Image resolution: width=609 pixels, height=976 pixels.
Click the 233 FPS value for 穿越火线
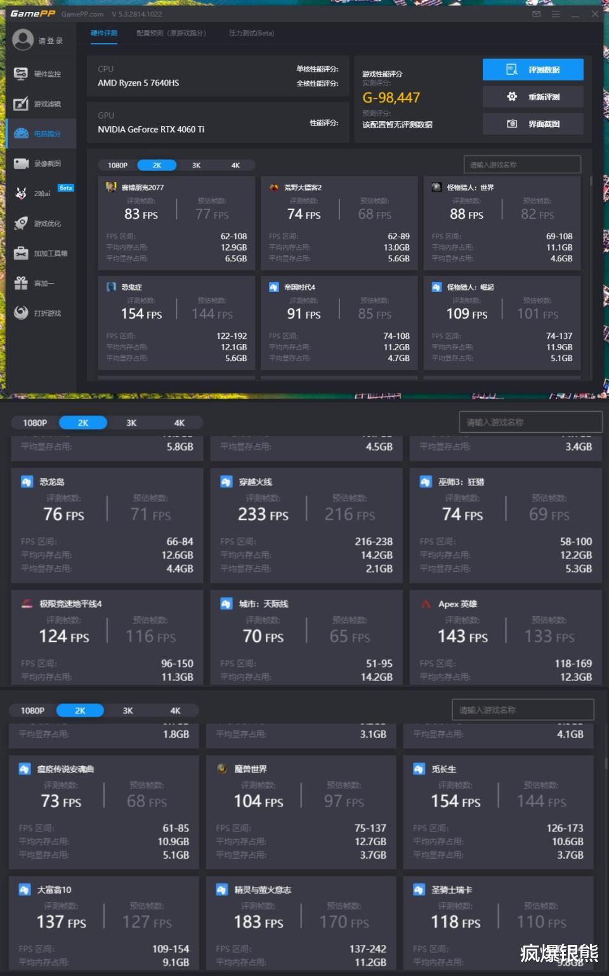point(263,514)
